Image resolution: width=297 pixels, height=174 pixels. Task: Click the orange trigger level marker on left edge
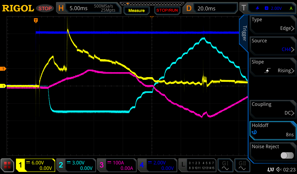click(x=4, y=69)
